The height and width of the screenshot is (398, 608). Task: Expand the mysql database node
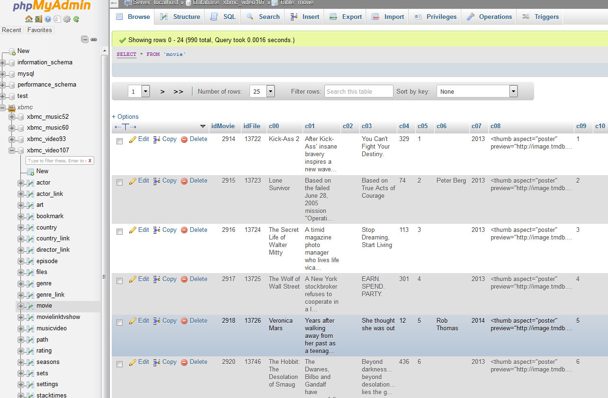pos(3,74)
